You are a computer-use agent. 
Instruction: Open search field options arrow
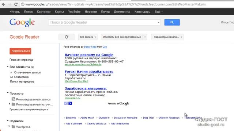pos(158,23)
